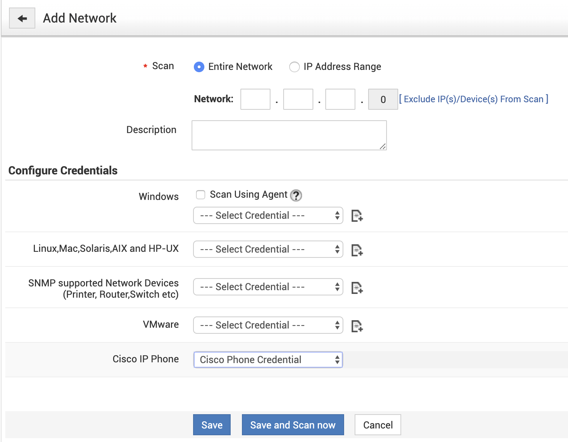568x442 pixels.
Task: Cancel adding the network
Action: tap(378, 425)
